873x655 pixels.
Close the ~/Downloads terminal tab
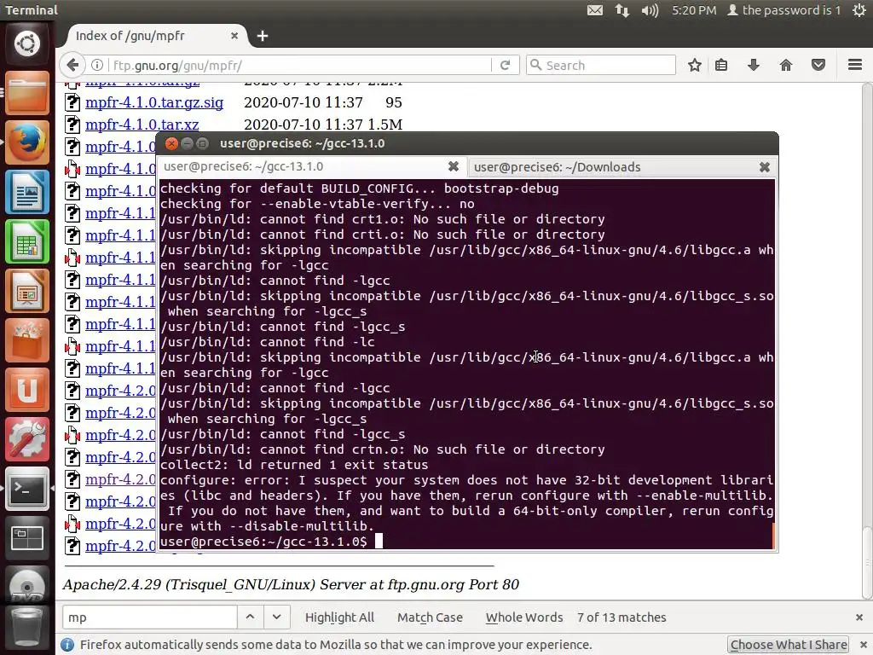pos(765,167)
